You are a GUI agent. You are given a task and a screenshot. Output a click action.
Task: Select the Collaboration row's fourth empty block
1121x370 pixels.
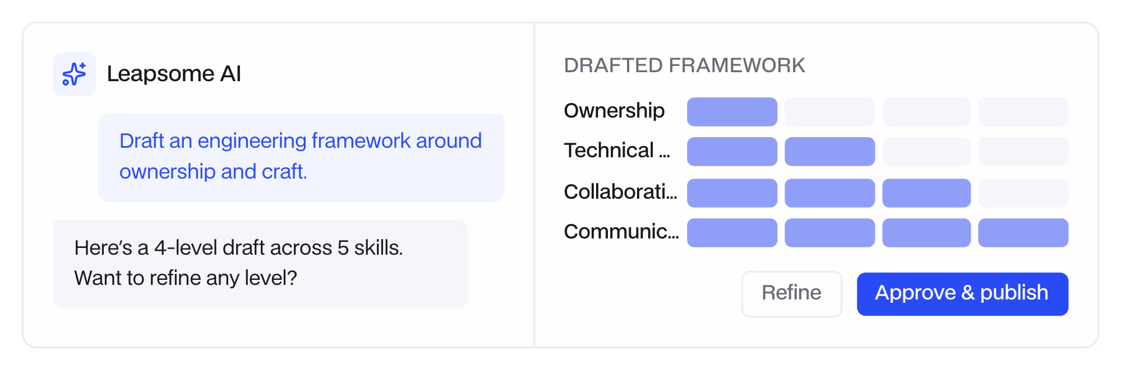tap(1023, 193)
